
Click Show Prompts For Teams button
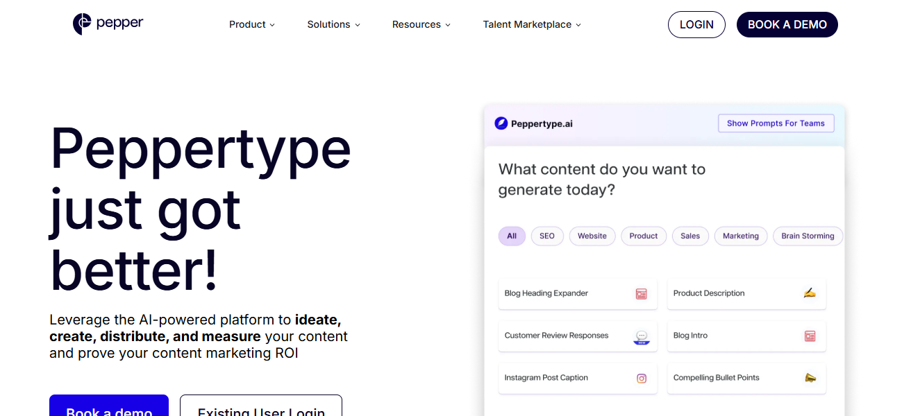pyautogui.click(x=776, y=123)
